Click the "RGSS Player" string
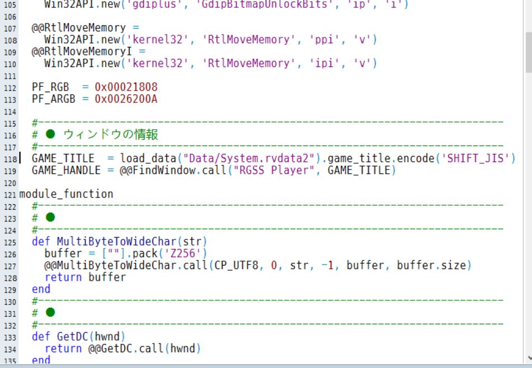The height and width of the screenshot is (368, 532). pos(274,170)
